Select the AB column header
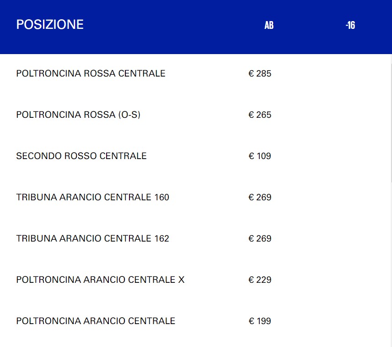The height and width of the screenshot is (347, 392). (x=269, y=26)
